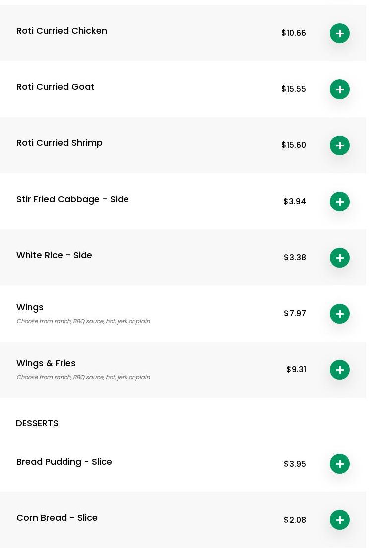This screenshot has height=553, width=382.
Task: Add Wings using green plus icon
Action: pyautogui.click(x=340, y=314)
